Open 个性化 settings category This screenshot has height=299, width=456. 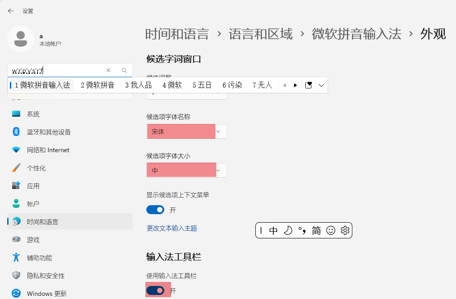coord(70,168)
